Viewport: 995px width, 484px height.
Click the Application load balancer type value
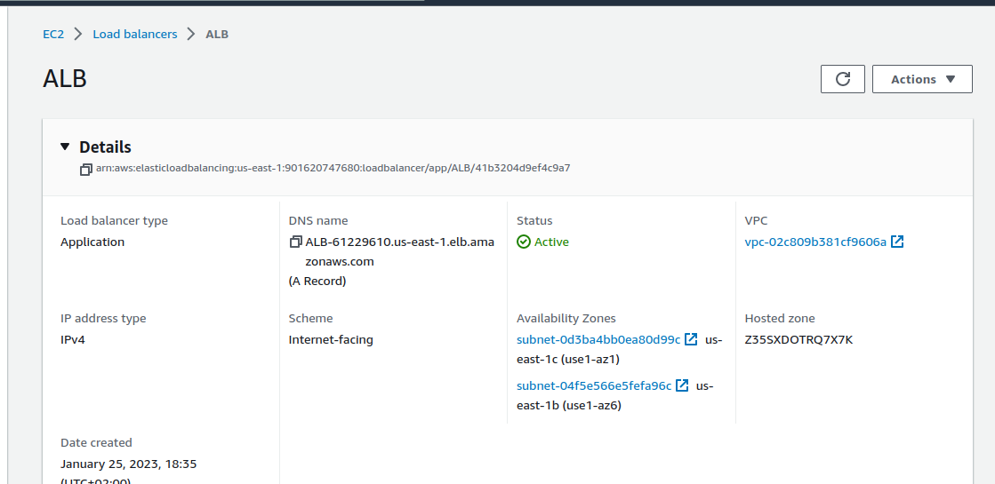pos(92,242)
